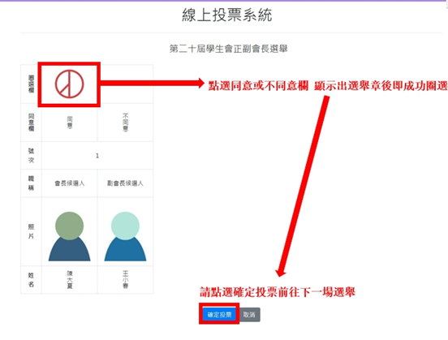The height and width of the screenshot is (340, 448).
Task: Click the 姓名 row header
Action: click(31, 280)
